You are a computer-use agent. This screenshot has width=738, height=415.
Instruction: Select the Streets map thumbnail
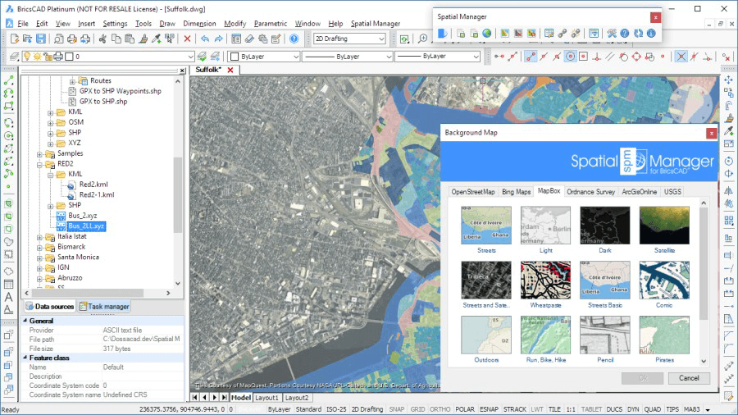click(486, 226)
